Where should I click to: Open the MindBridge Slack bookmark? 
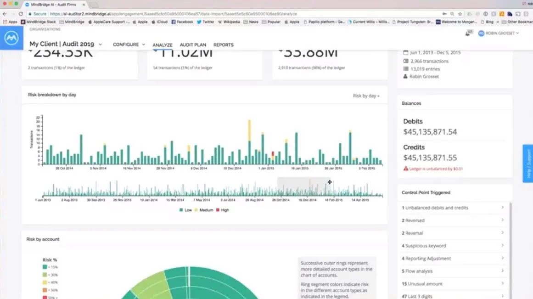tap(38, 22)
